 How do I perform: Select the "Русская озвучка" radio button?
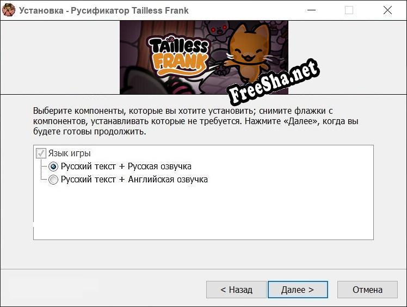53,167
